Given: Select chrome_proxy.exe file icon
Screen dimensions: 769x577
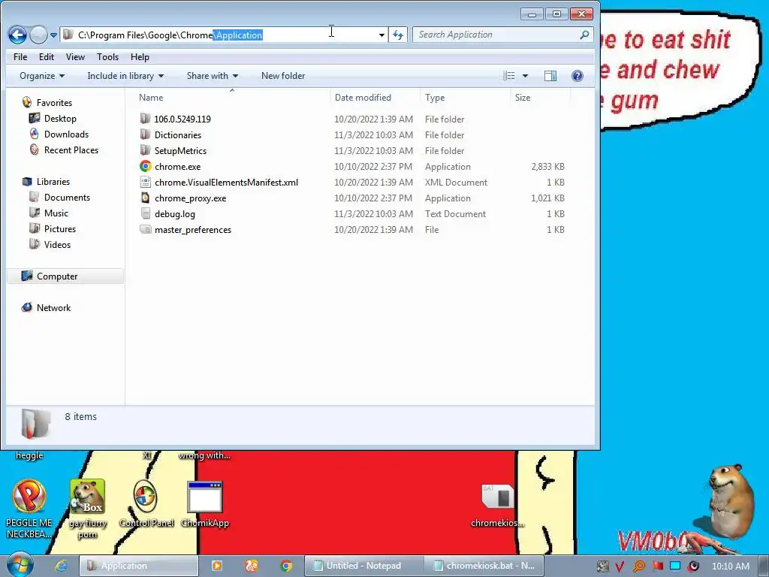Looking at the screenshot, I should (145, 198).
